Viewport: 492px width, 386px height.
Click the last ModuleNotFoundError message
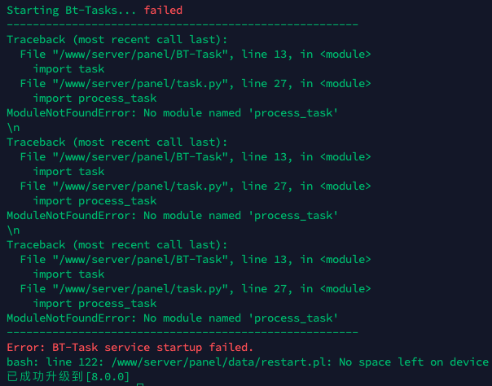click(172, 318)
